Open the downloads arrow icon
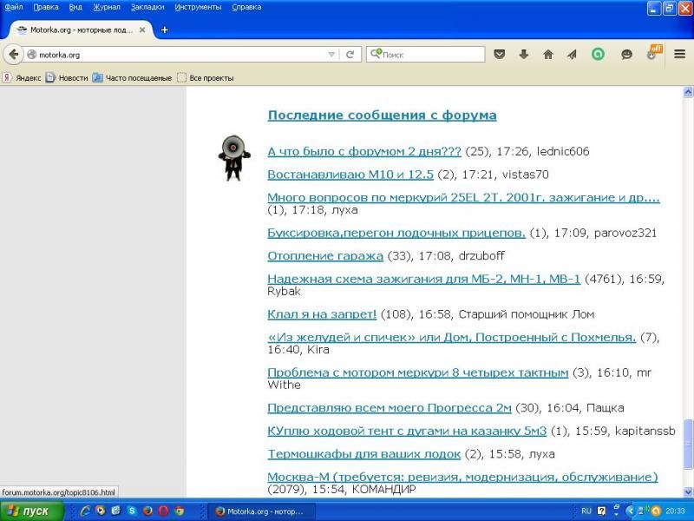 click(524, 54)
